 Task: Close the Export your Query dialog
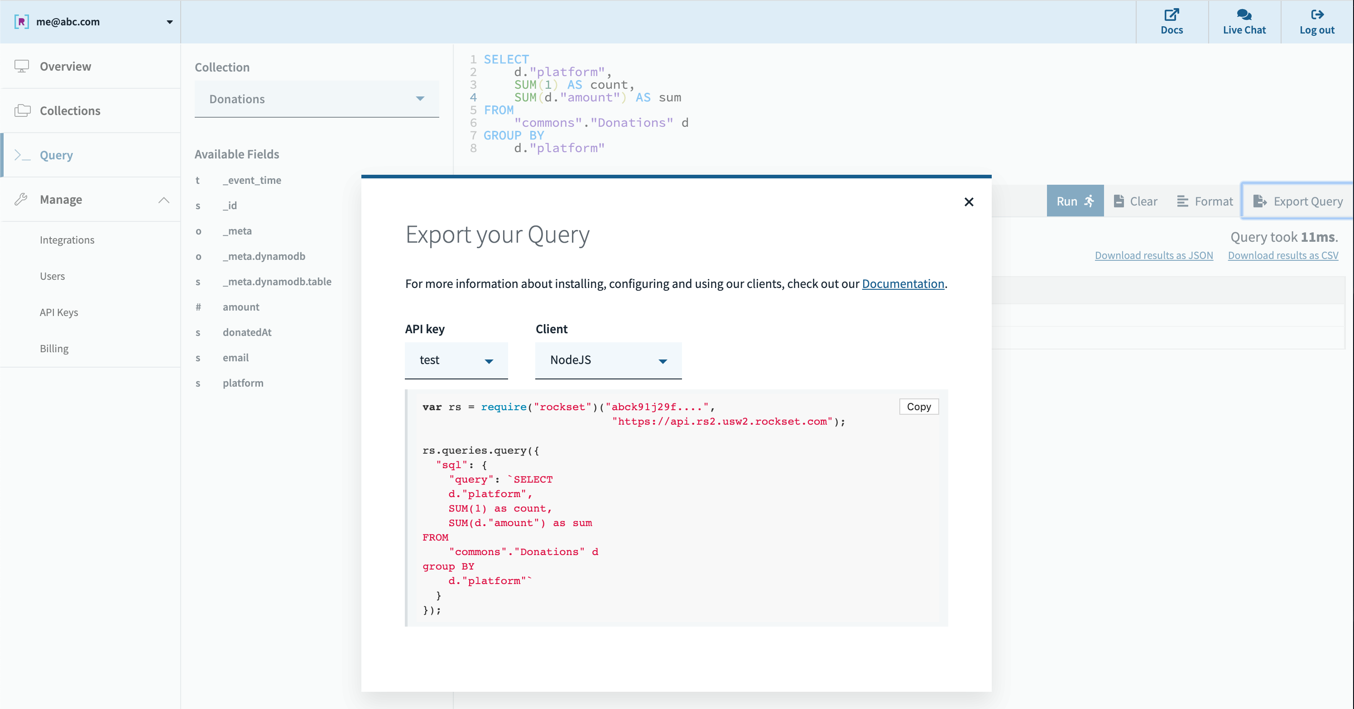(969, 202)
